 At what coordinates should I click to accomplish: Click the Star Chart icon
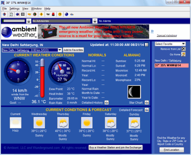[147, 102]
